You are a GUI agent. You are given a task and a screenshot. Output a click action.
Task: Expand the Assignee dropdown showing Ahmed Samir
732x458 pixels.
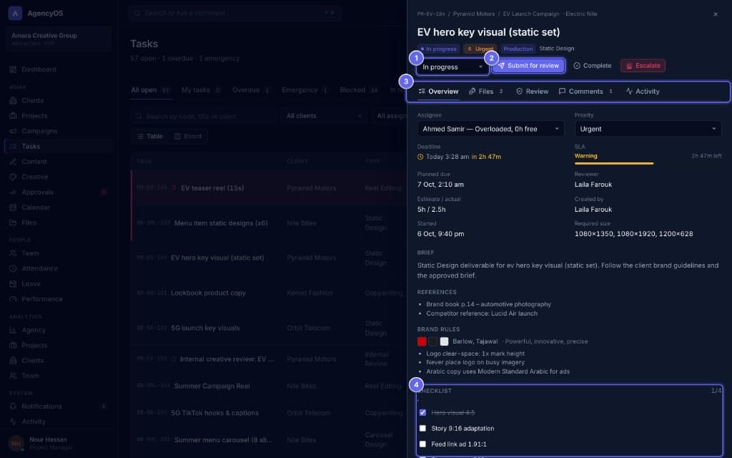point(490,129)
